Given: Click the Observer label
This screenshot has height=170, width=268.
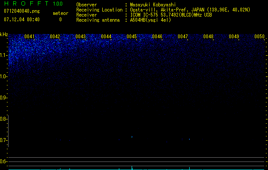Looking at the screenshot, I should pos(86,5).
